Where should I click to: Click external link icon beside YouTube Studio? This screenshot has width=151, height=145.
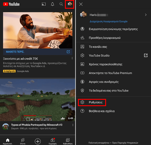coord(146,55)
